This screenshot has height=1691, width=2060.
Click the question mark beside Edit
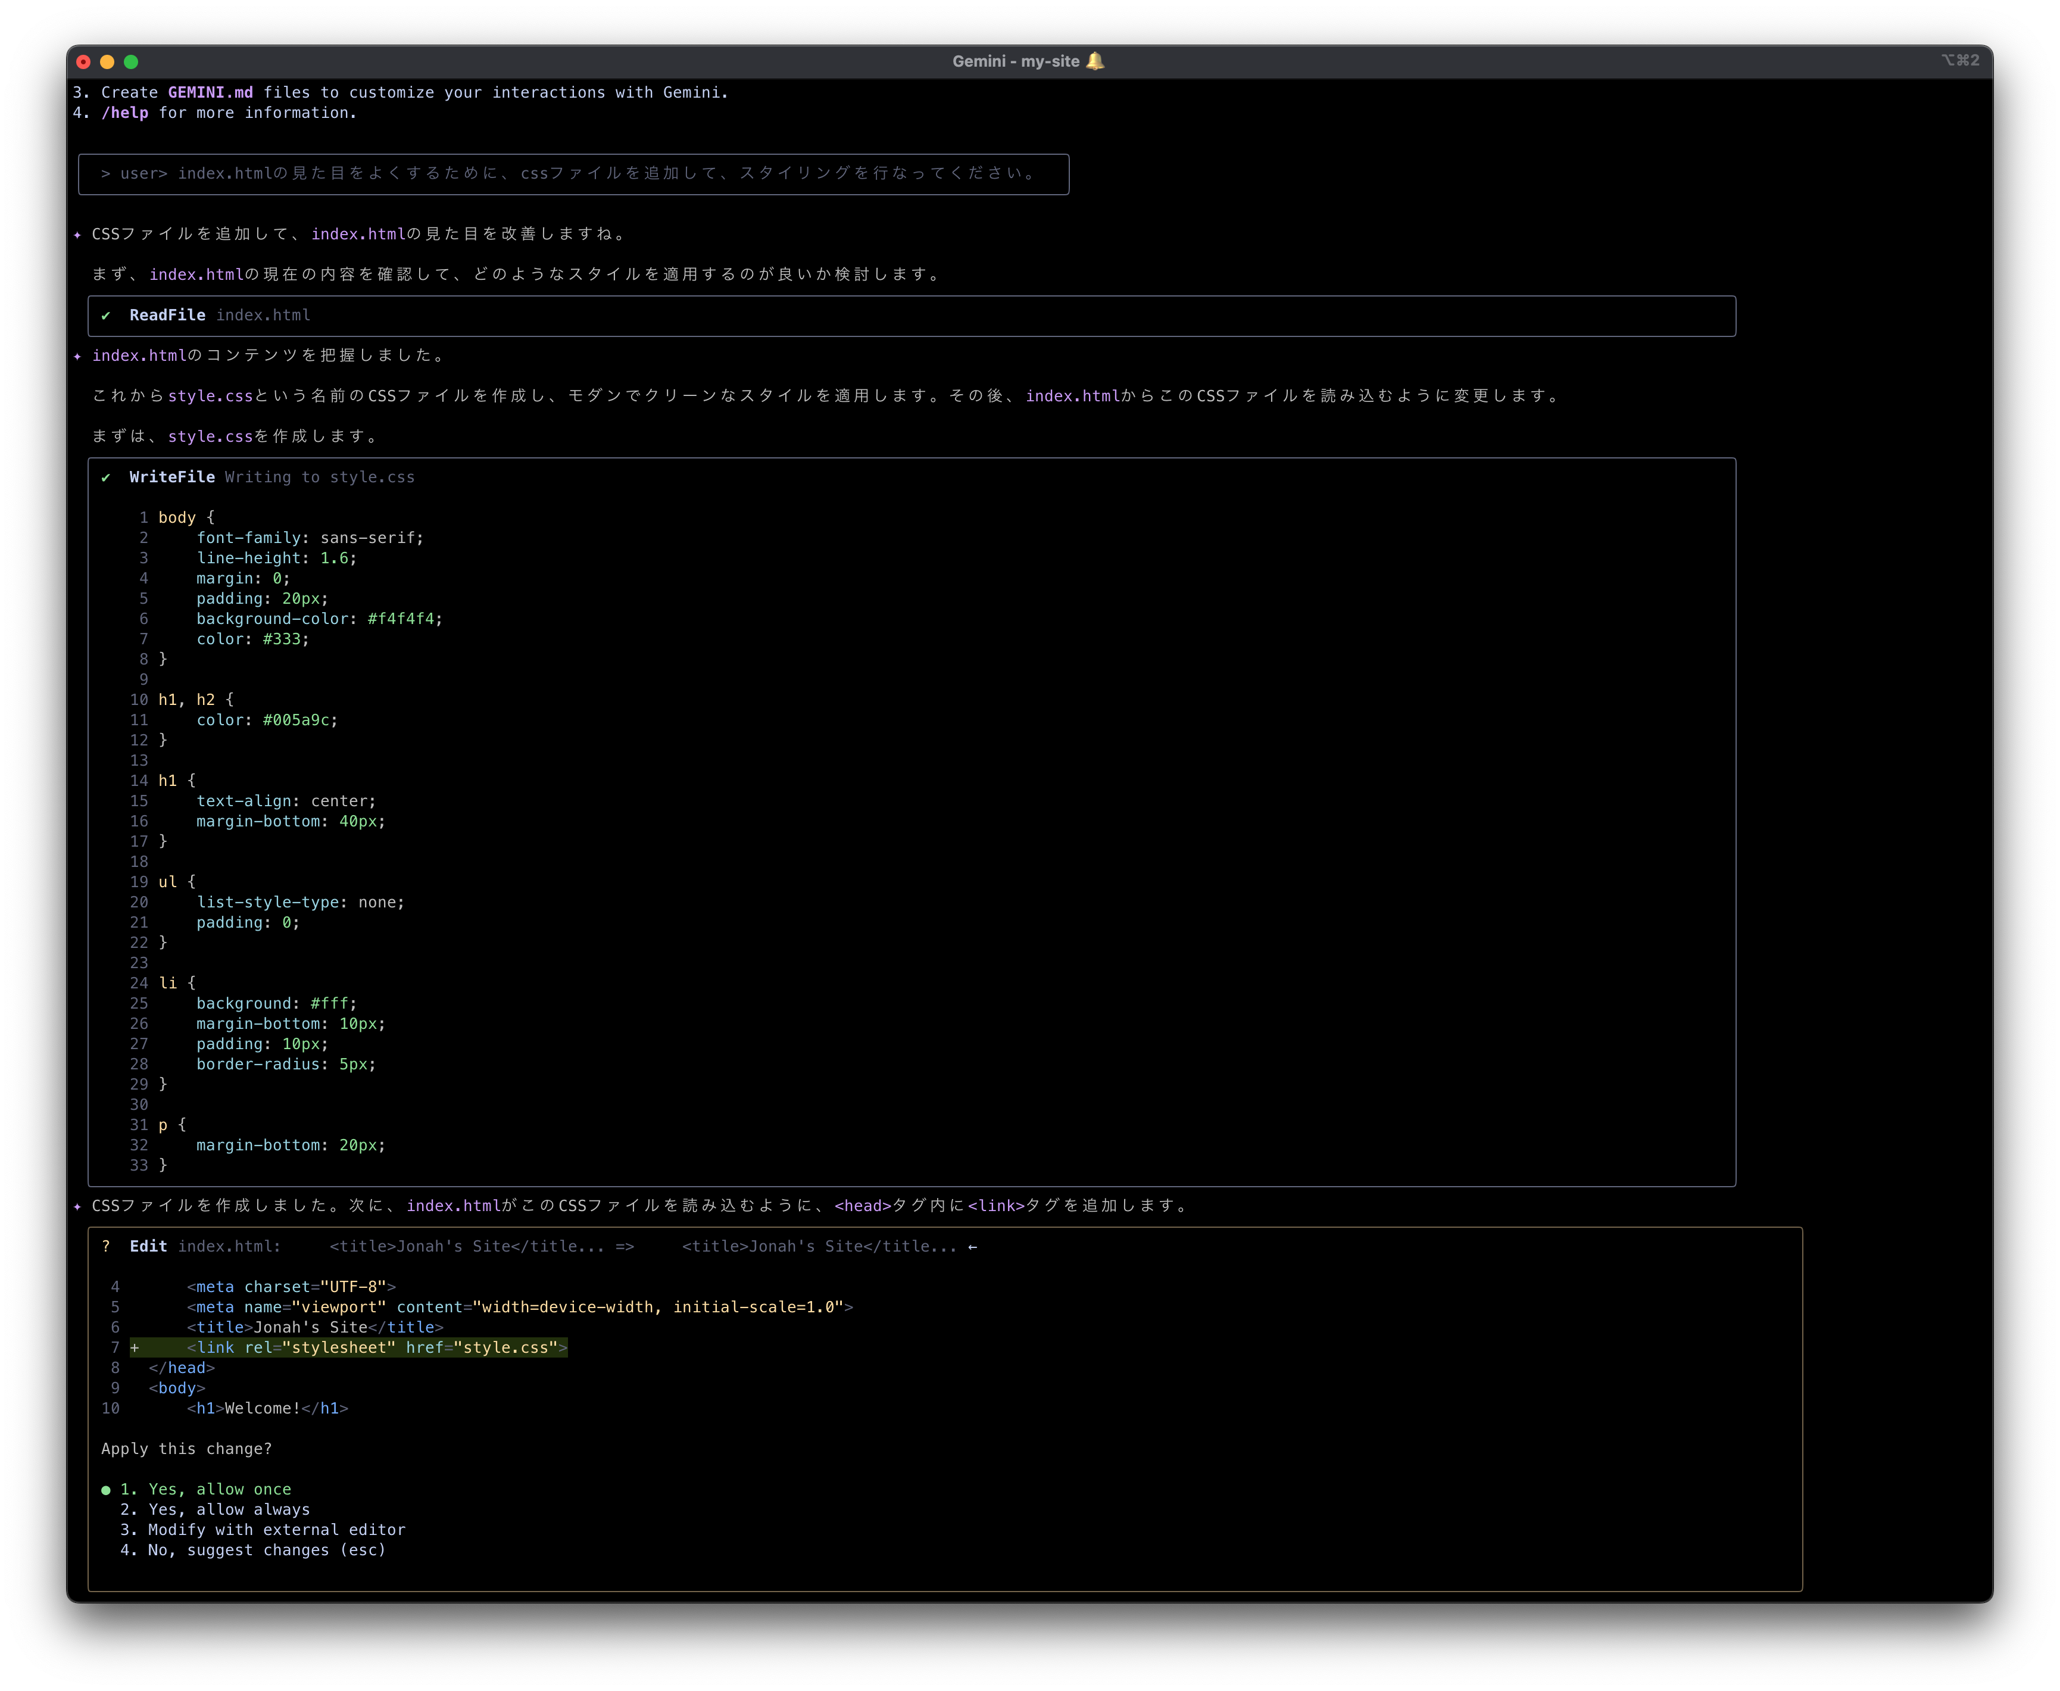[x=105, y=1246]
